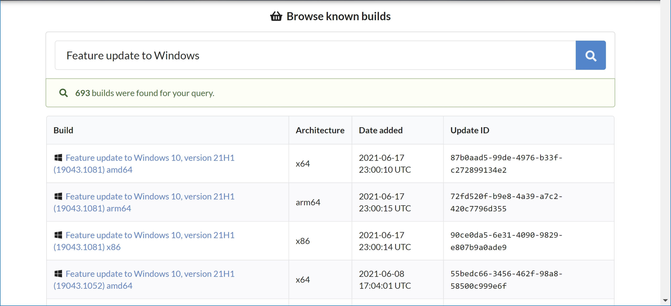Click date 2021-06-17 23:00:15 UTC

pos(385,202)
